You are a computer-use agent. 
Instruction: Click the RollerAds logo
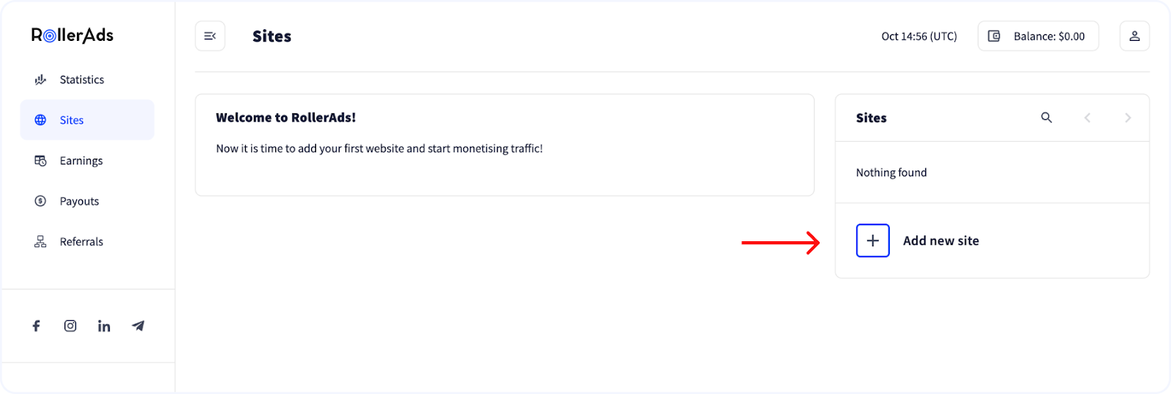point(72,35)
